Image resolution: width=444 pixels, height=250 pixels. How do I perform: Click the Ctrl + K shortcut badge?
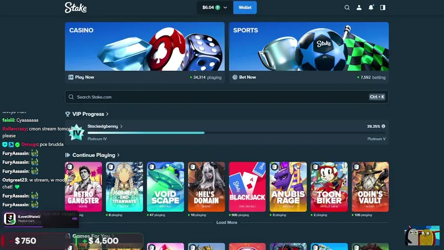(x=377, y=97)
